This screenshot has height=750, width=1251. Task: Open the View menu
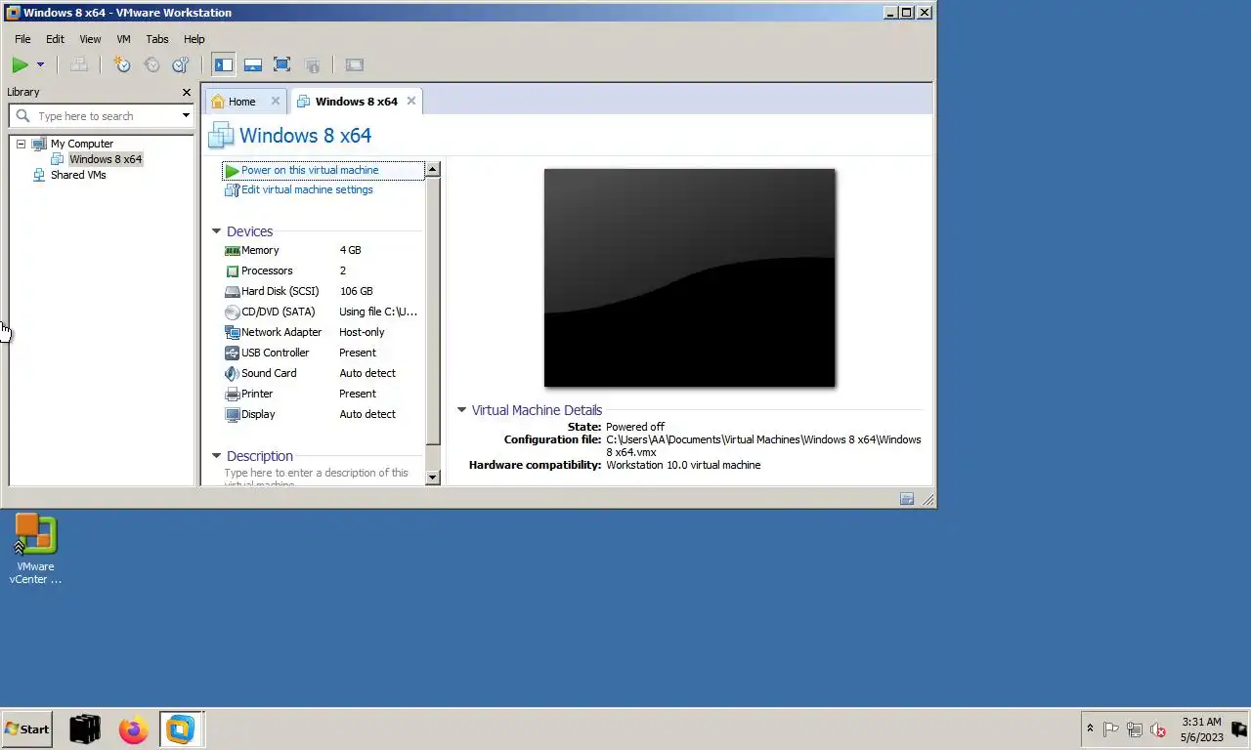pos(90,39)
